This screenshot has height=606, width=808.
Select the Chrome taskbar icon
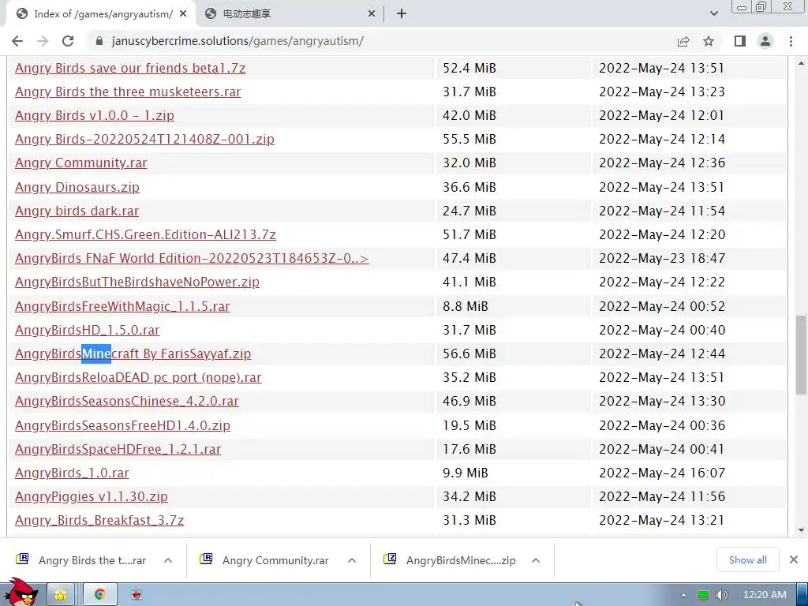point(100,595)
